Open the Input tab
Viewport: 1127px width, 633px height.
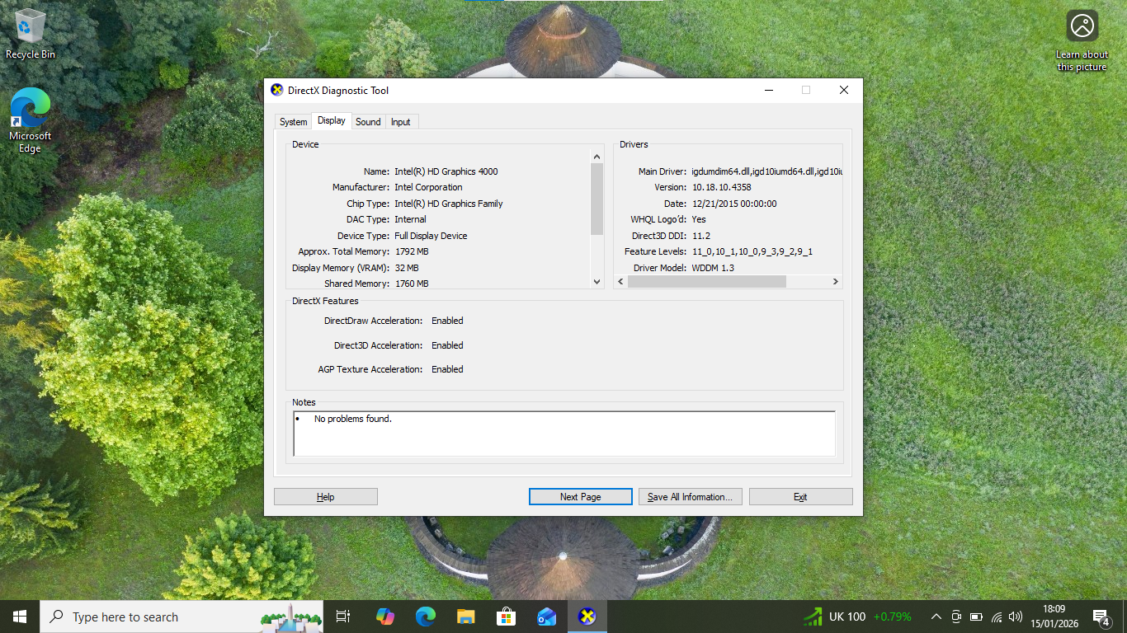tap(401, 122)
